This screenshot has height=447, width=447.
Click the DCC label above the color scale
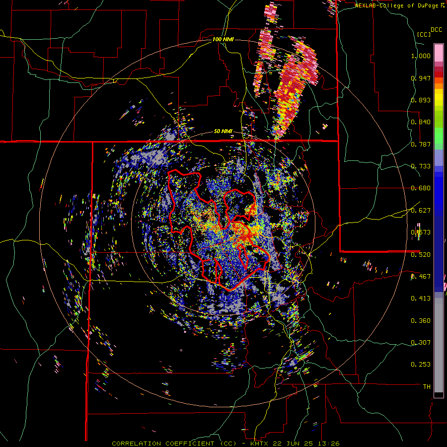point(436,30)
